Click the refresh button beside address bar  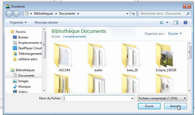tap(133, 14)
